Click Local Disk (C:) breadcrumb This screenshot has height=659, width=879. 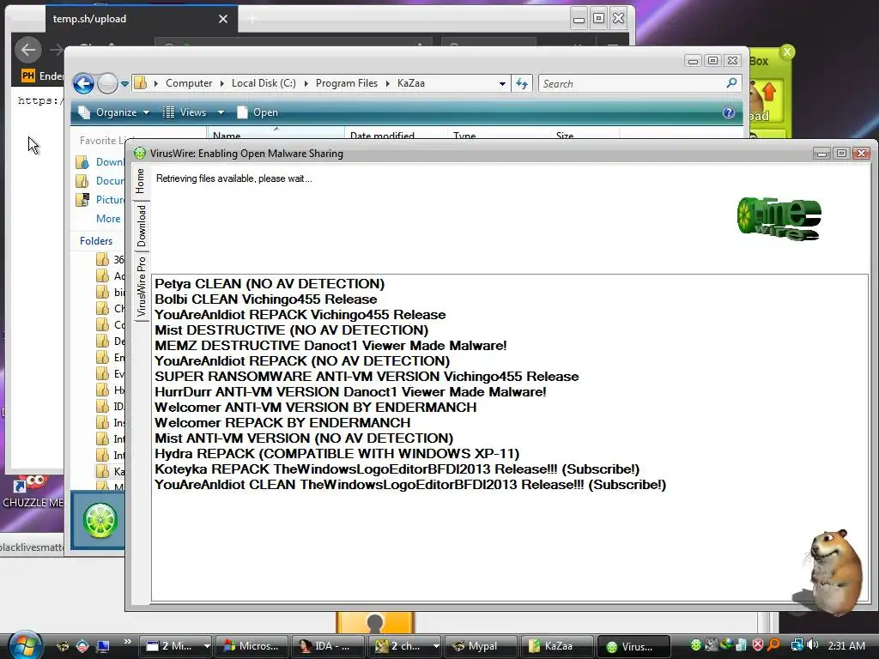pyautogui.click(x=264, y=83)
